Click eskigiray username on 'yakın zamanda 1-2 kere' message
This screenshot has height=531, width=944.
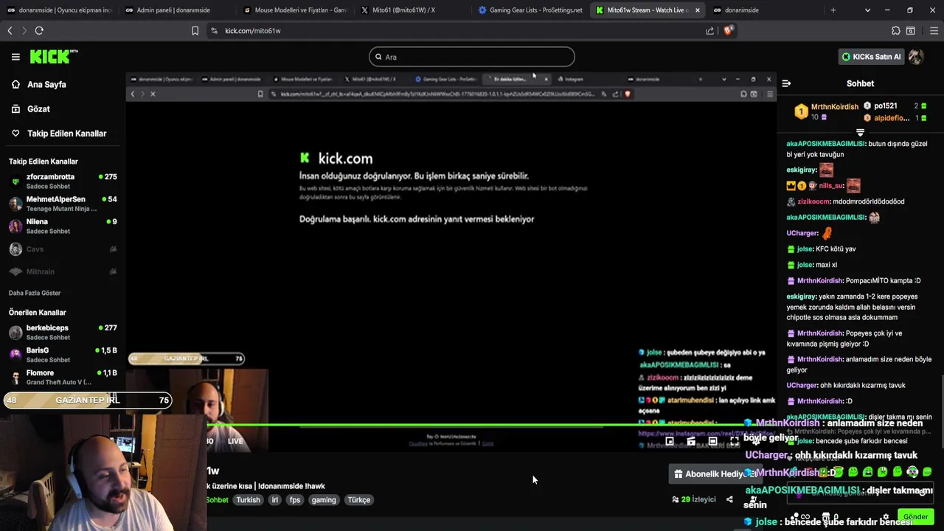[801, 296]
